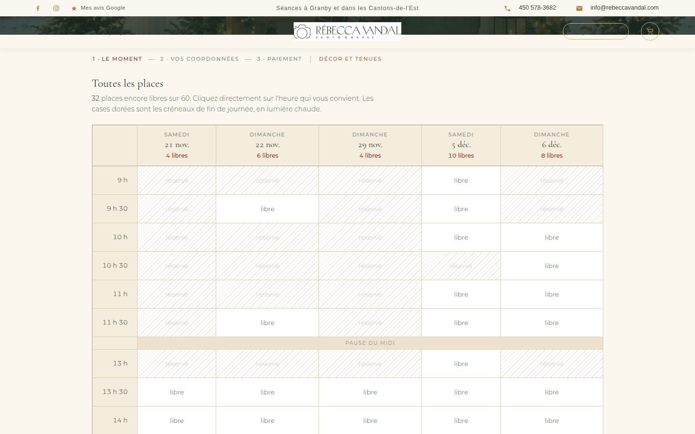695x434 pixels.
Task: Open the Décor et tenues link
Action: 350,59
